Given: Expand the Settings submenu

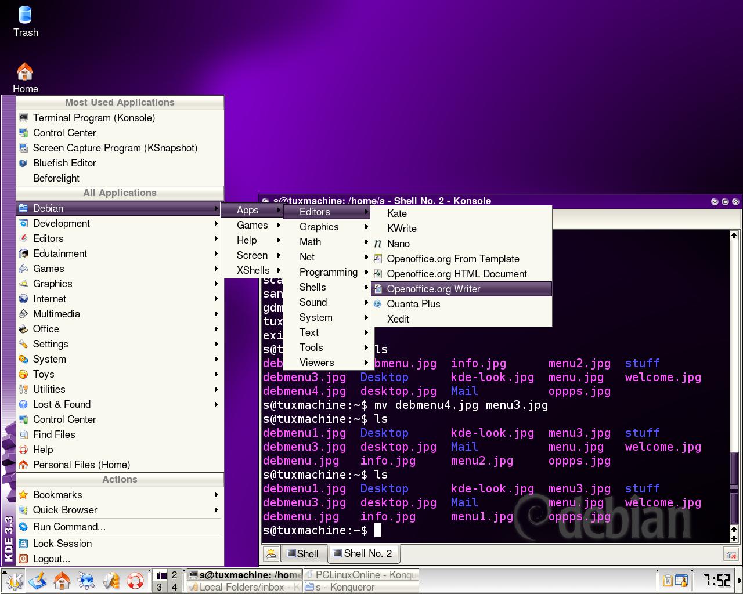Looking at the screenshot, I should pyautogui.click(x=120, y=344).
